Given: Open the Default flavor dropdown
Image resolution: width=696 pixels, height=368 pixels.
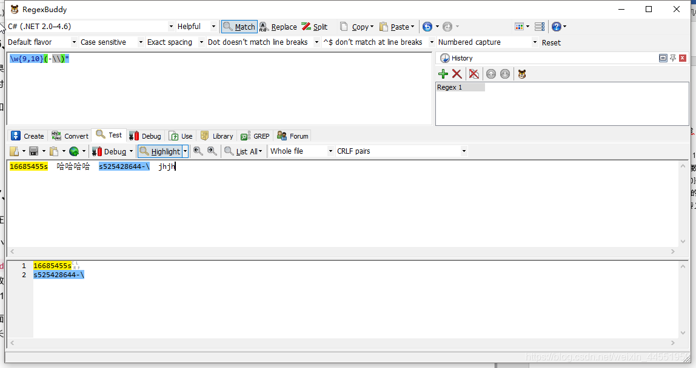Looking at the screenshot, I should pyautogui.click(x=42, y=42).
